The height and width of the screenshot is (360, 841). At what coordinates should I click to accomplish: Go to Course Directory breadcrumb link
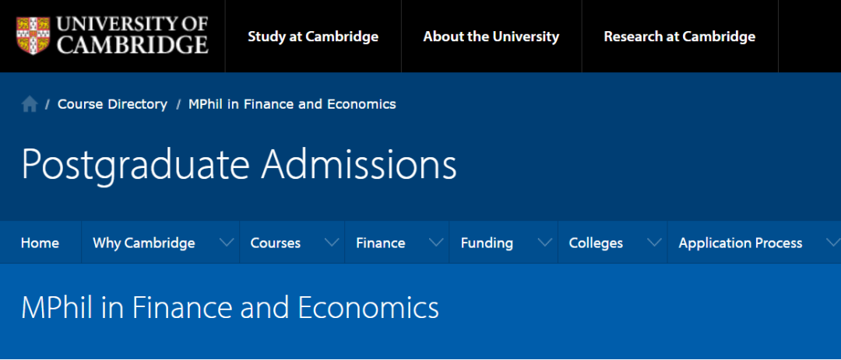point(112,104)
